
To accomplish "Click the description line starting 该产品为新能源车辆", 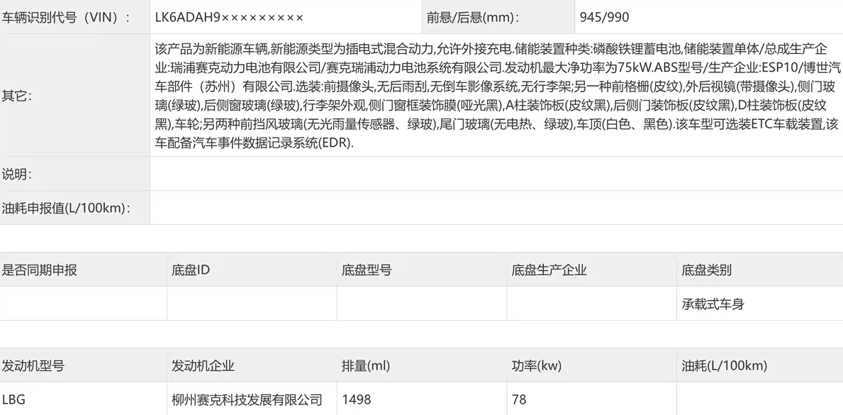I will 491,49.
